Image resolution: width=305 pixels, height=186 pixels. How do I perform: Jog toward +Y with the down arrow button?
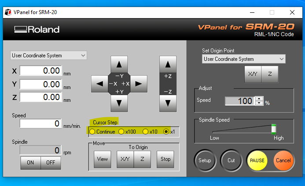click(119, 103)
